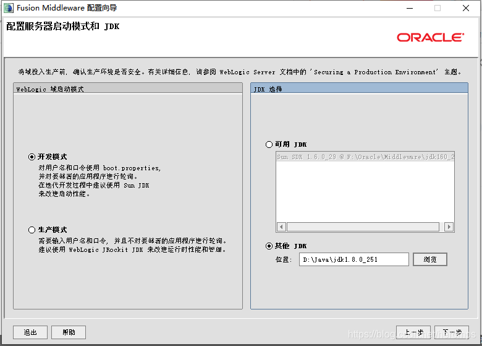The height and width of the screenshot is (346, 482).
Task: Click the 位置: label
Action: pos(284,259)
